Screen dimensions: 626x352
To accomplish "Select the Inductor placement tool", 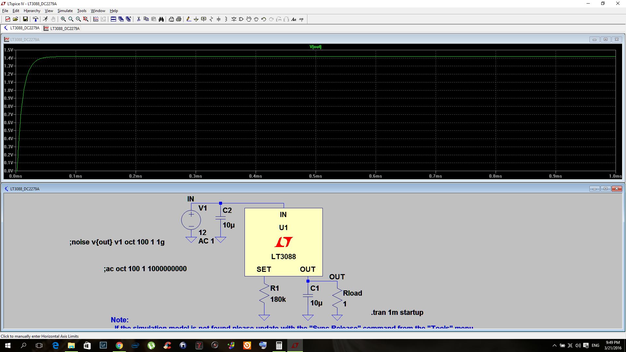I will (x=226, y=19).
